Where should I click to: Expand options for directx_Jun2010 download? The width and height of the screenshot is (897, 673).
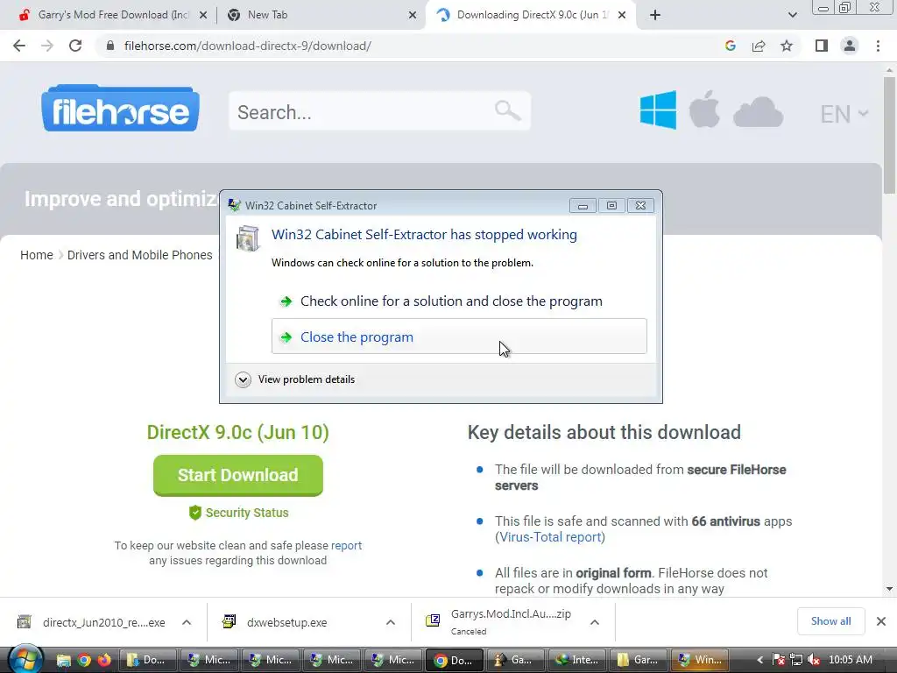187,622
